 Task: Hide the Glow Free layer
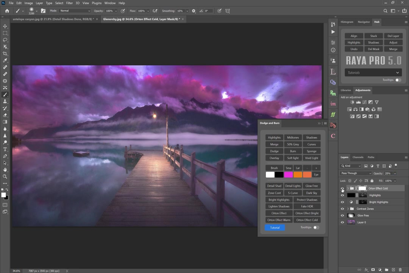(x=342, y=215)
